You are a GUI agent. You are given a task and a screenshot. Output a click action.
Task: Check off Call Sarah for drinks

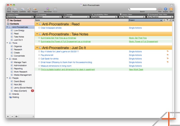39,59
